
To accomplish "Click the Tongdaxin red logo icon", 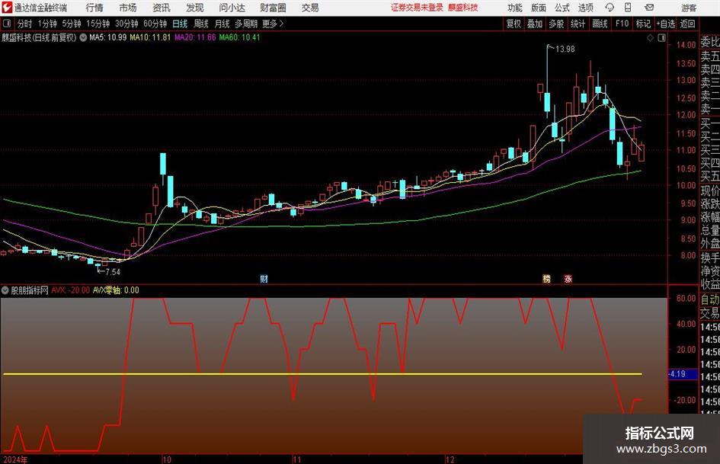I will point(7,8).
